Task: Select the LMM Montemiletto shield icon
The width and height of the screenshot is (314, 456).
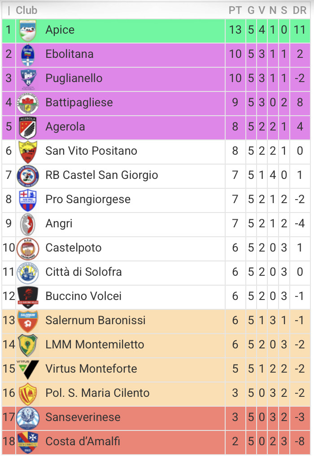Action: click(28, 345)
